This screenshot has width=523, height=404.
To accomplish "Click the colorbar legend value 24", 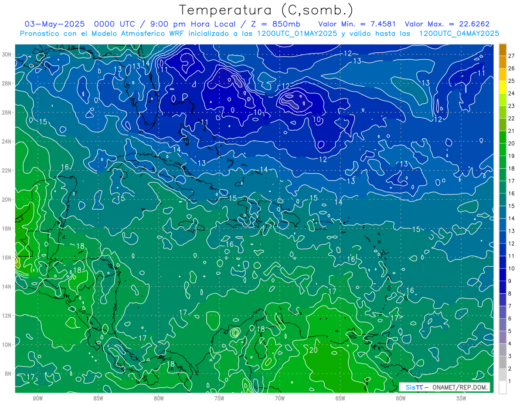I will (512, 93).
